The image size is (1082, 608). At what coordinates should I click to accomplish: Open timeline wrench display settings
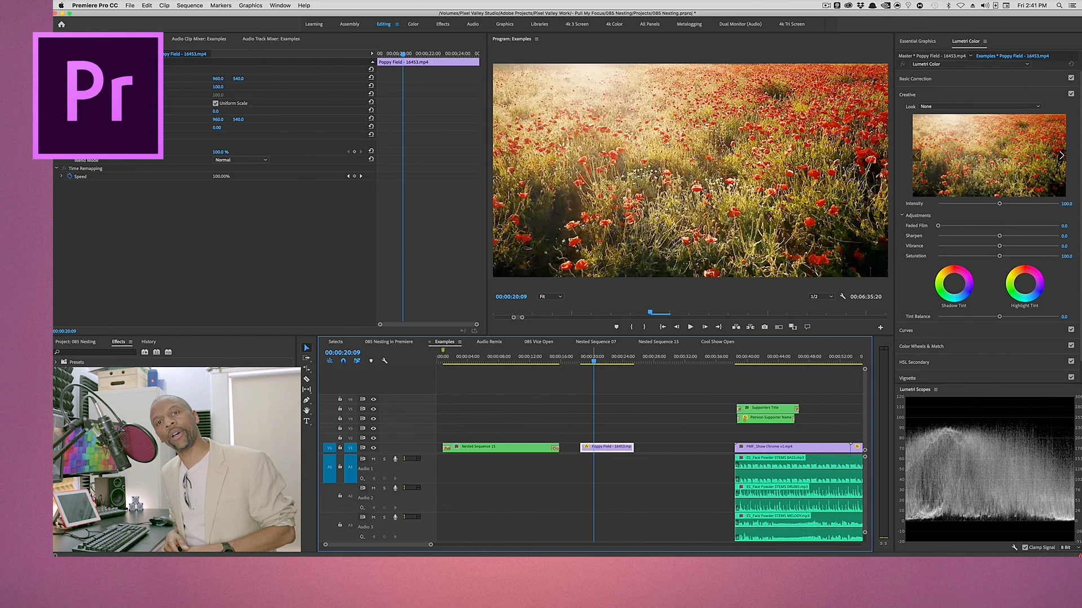pyautogui.click(x=385, y=361)
